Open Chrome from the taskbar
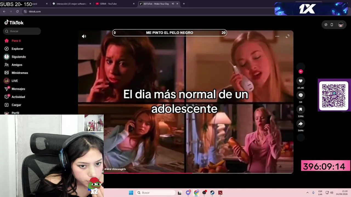Image resolution: width=351 pixels, height=197 pixels. [196, 193]
